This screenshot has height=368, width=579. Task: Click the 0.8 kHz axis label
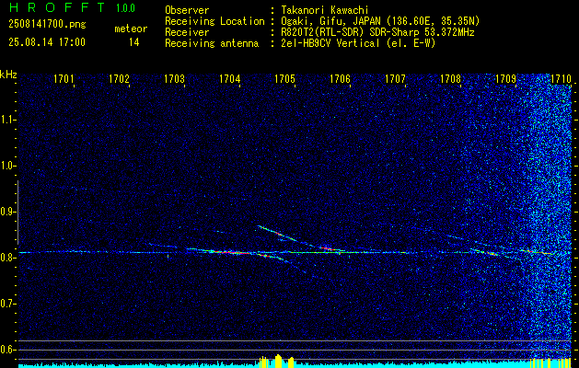[x=6, y=258]
